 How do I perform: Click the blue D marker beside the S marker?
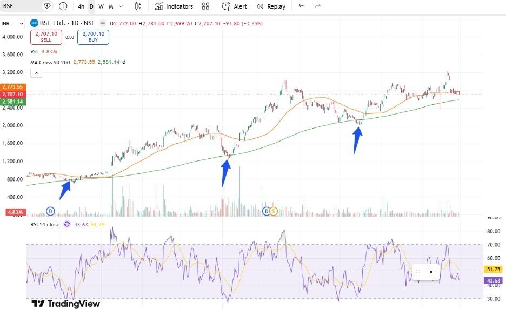266,211
